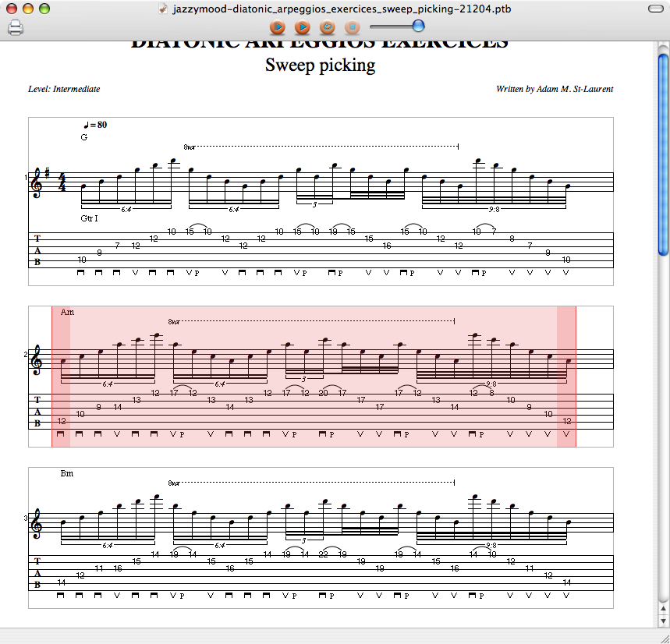Viewport: 670px width, 644px height.
Task: Click the tempo marking showing 80
Action: point(95,125)
